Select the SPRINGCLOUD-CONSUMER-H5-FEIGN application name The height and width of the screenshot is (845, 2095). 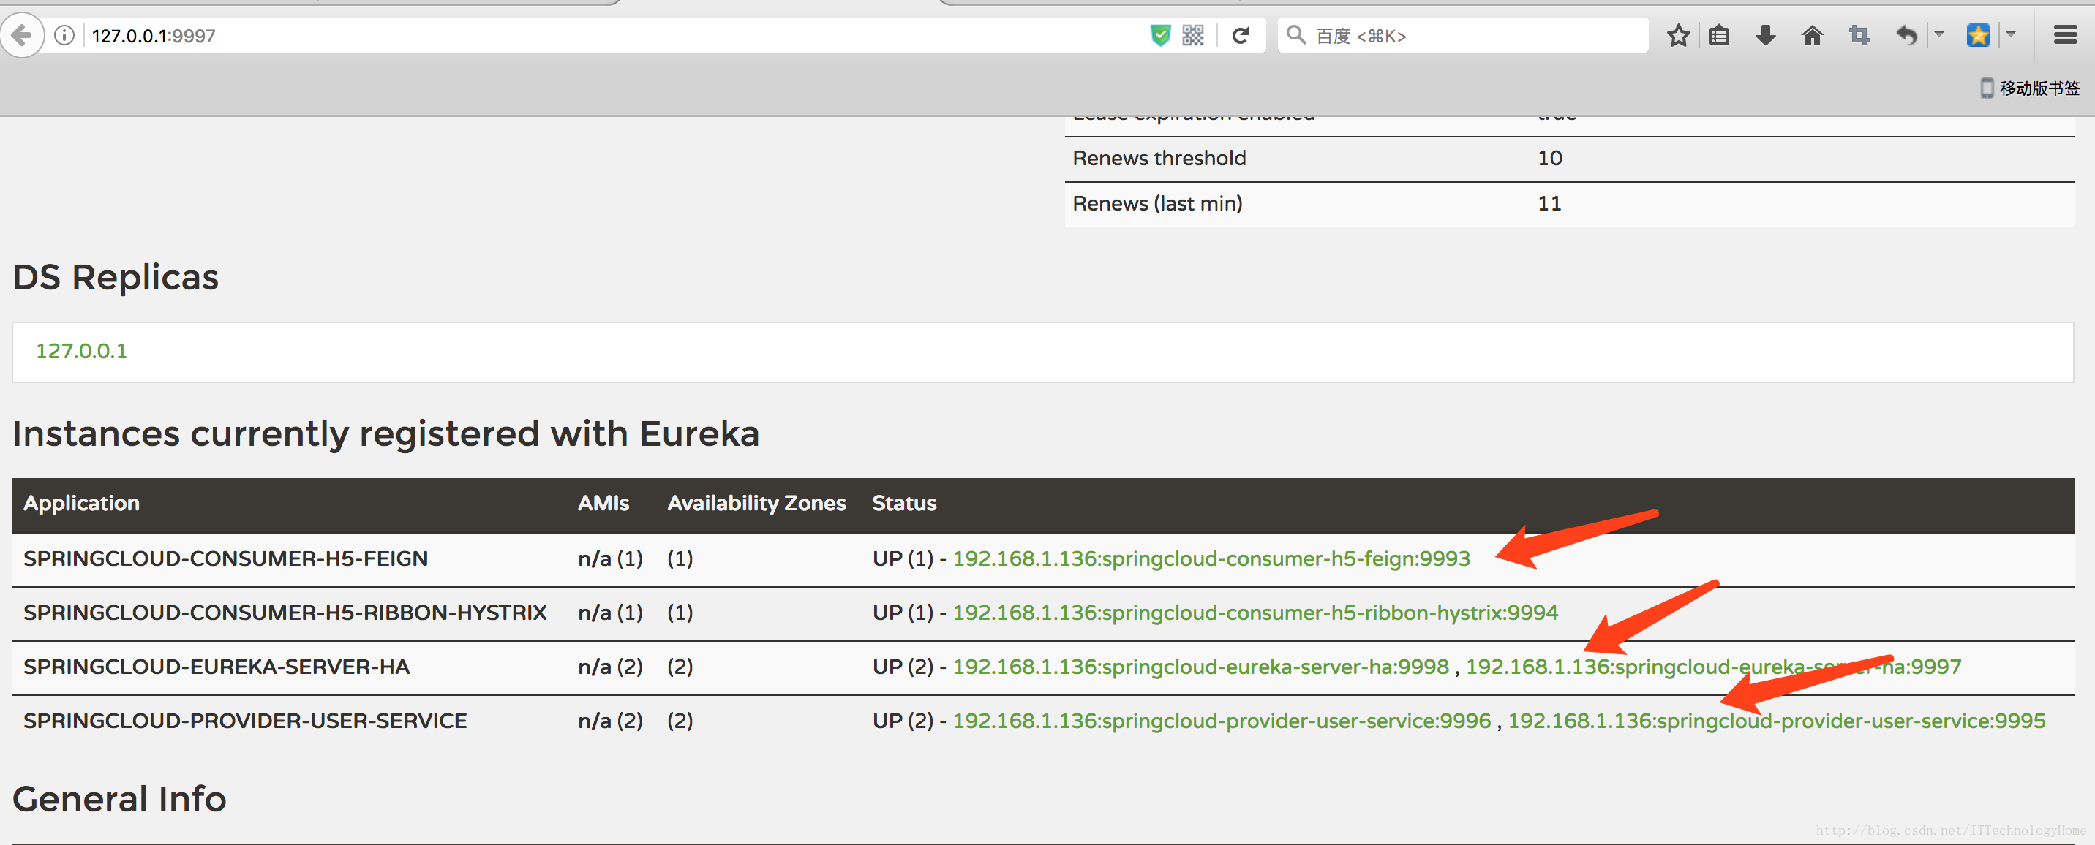pyautogui.click(x=225, y=558)
